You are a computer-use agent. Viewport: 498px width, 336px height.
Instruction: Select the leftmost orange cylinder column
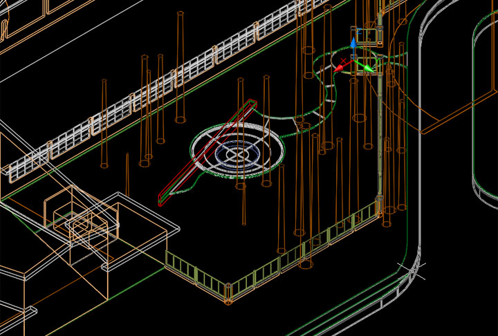click(104, 124)
